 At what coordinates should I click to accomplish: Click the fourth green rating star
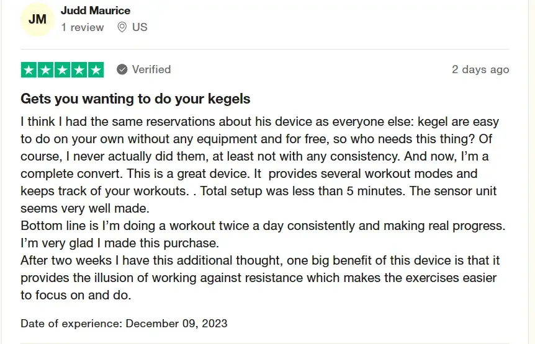(79, 69)
